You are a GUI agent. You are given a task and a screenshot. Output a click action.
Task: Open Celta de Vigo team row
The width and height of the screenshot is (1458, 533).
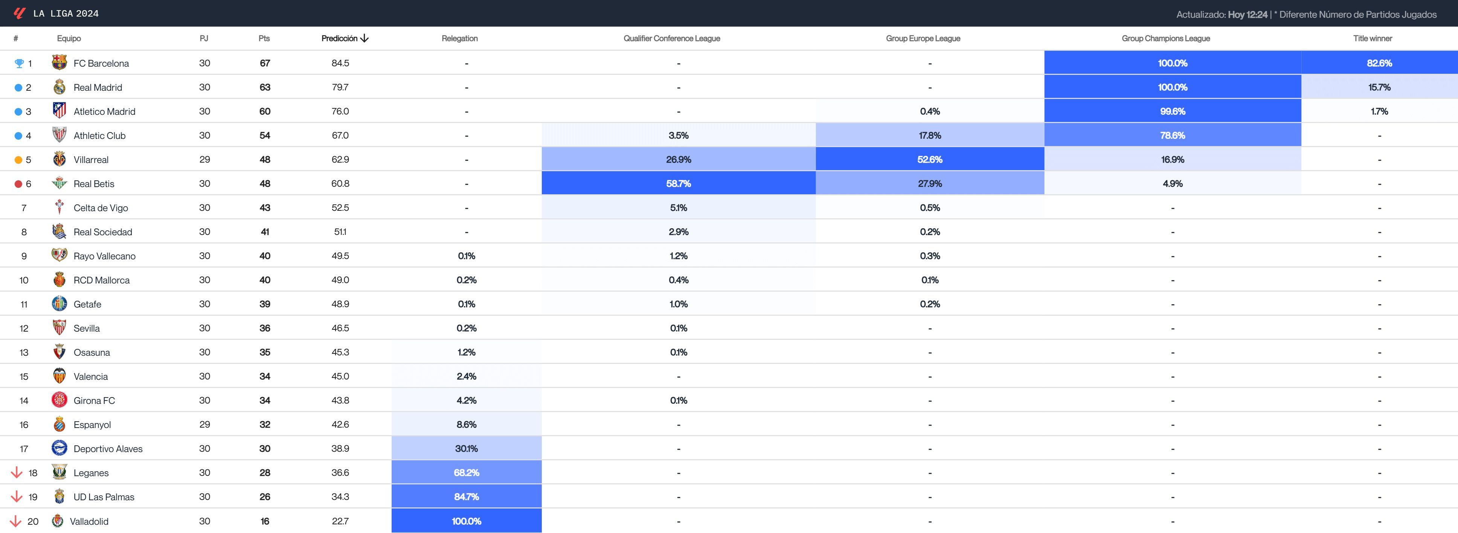(101, 208)
